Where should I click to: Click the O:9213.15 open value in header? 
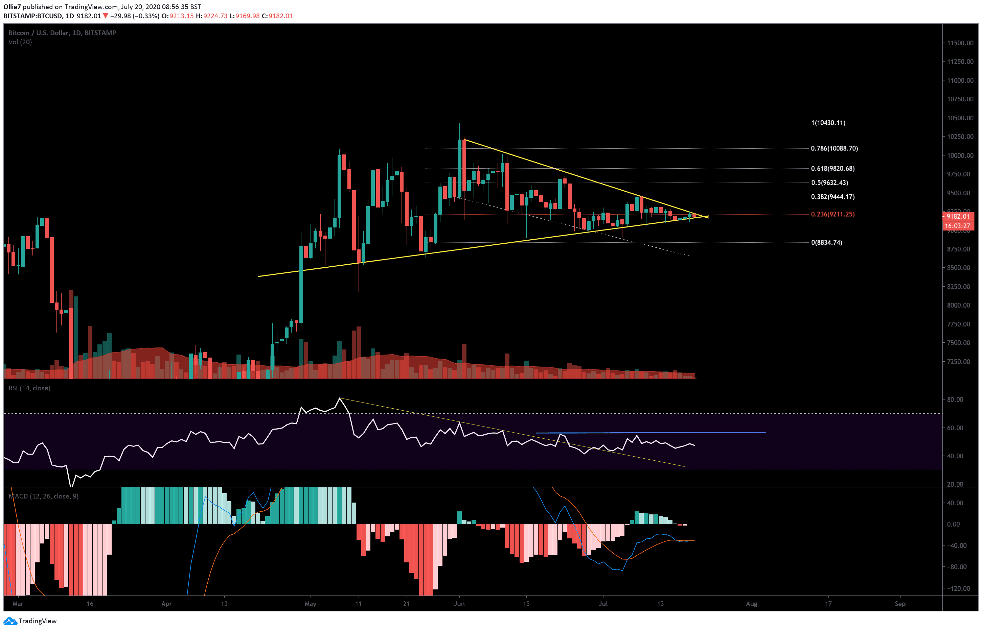tap(178, 16)
